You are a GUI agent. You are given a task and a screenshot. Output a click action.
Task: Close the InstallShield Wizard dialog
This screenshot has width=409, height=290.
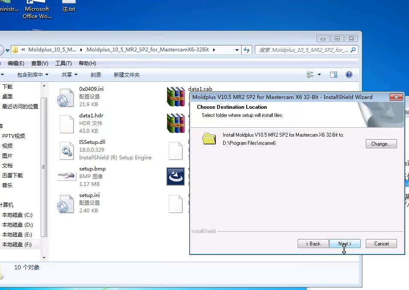point(396,97)
